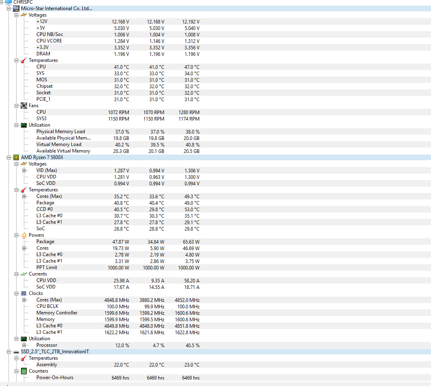
Task: Click the Counters green list icon
Action: click(x=24, y=371)
